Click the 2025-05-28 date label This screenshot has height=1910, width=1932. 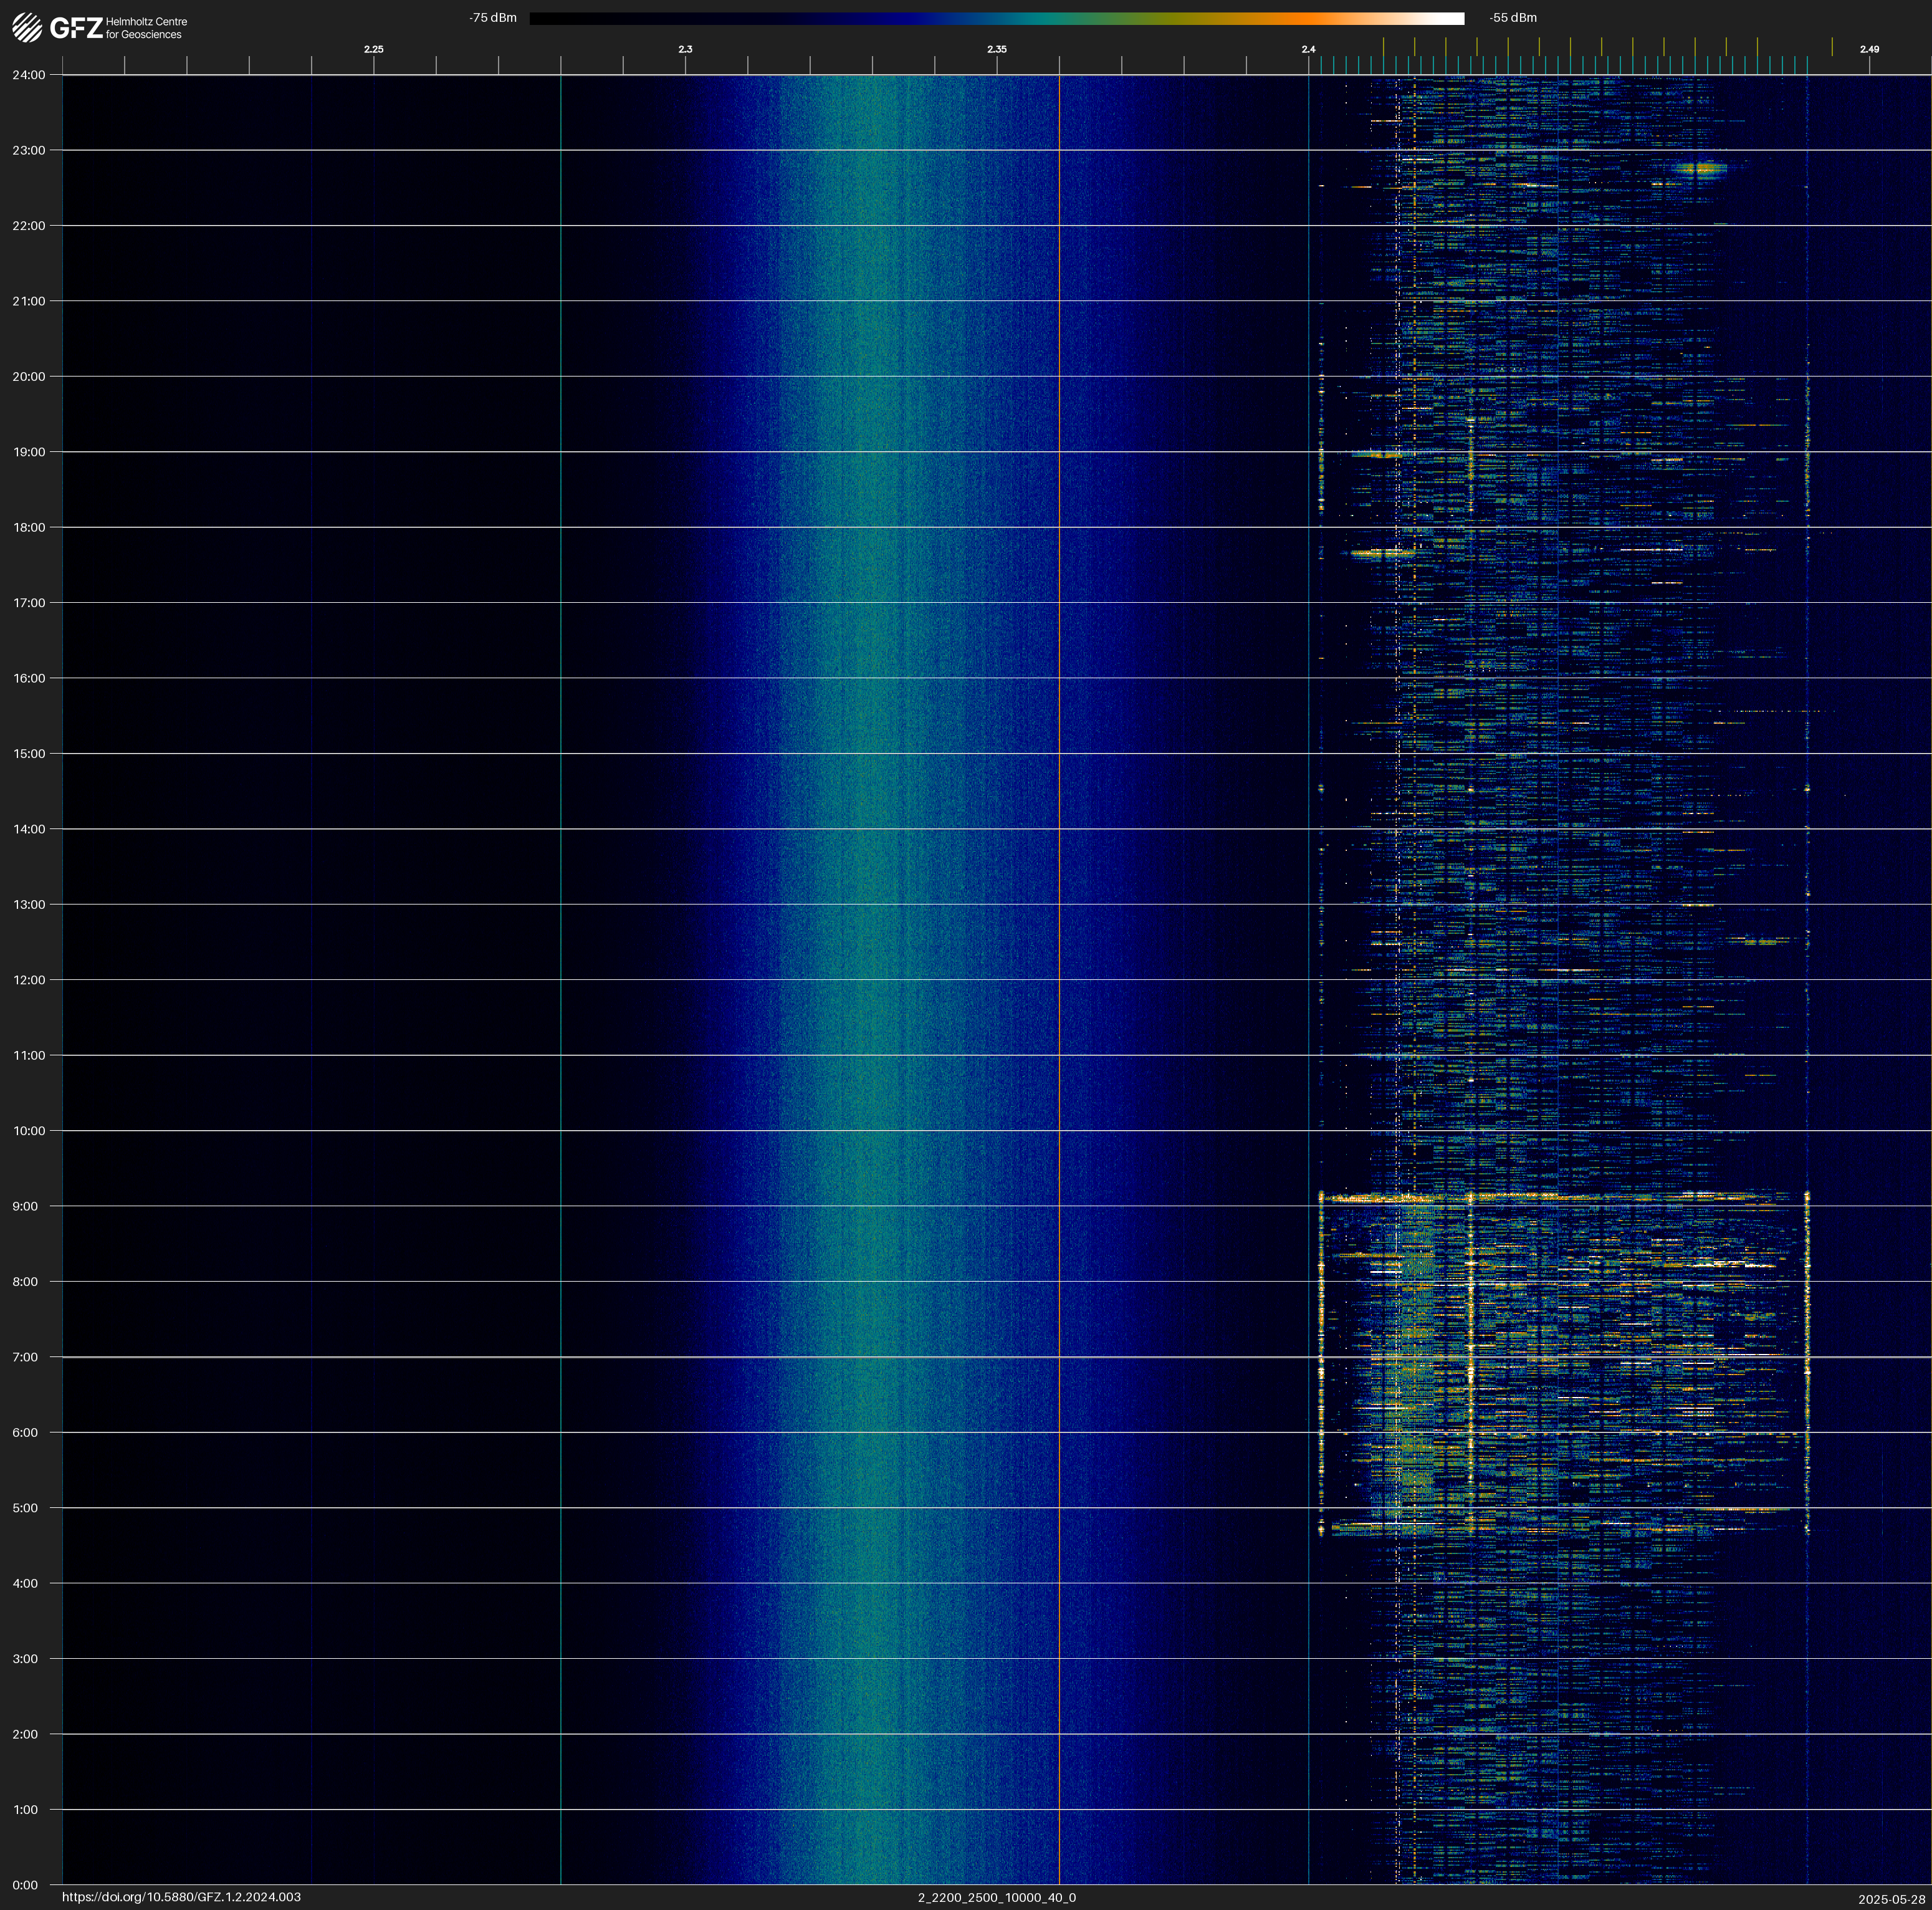(x=1891, y=1899)
